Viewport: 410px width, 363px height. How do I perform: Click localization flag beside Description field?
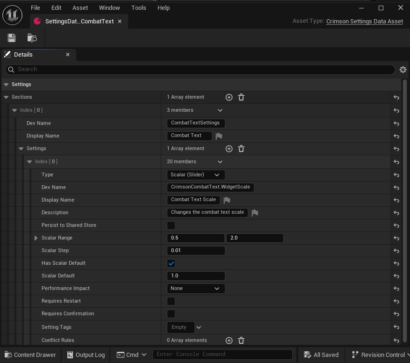[255, 213]
